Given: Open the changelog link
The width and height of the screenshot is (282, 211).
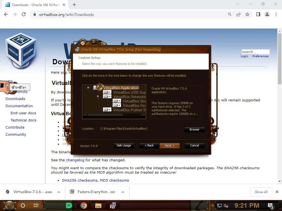Looking at the screenshot, I should coord(75,160).
